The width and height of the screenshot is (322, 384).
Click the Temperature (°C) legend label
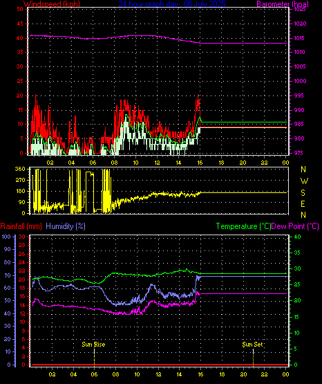243,226
